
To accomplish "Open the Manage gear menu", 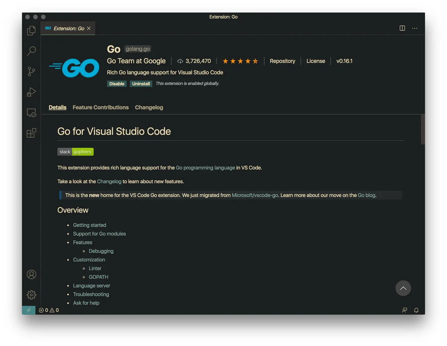I will [x=31, y=295].
